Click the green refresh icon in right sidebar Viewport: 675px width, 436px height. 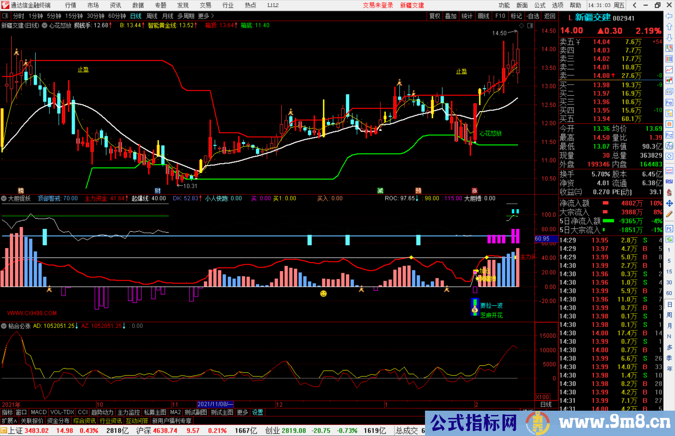pyautogui.click(x=670, y=239)
